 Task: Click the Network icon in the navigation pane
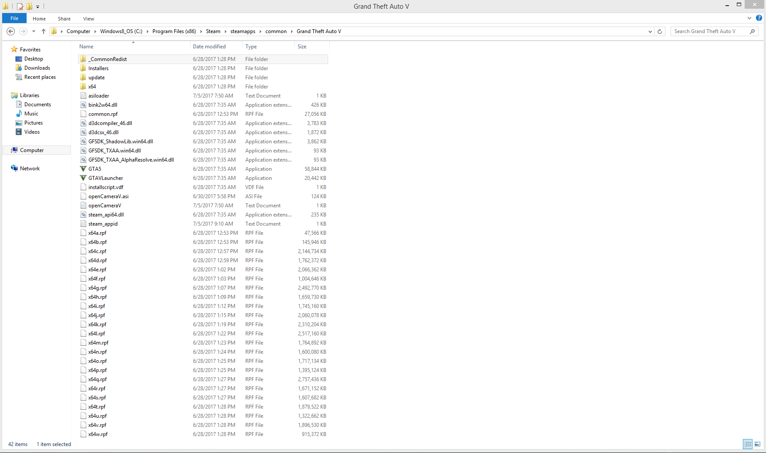[x=14, y=169]
